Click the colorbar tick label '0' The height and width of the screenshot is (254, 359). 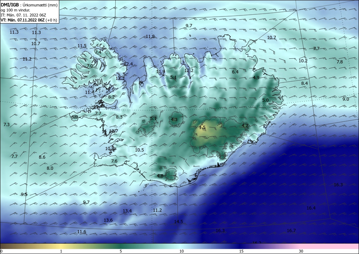click(1, 251)
